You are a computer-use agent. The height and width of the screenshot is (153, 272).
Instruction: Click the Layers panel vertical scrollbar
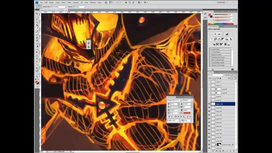(x=236, y=114)
